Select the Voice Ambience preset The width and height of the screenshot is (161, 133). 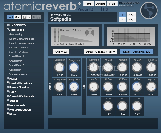click(18, 74)
